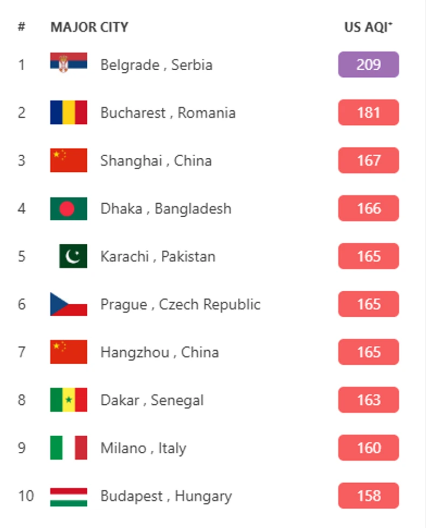Click the 158 AQI badge for Budapest
Image resolution: width=426 pixels, height=528 pixels.
(x=368, y=496)
